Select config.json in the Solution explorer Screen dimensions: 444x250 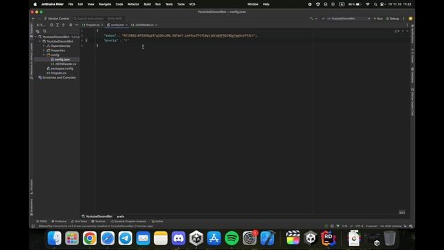(62, 60)
